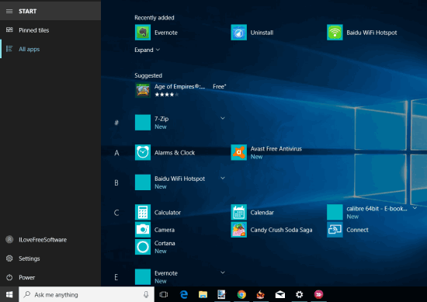The image size is (427, 302).
Task: Expand the Baidu WiFi Hotspot folder chevron
Action: (223, 178)
